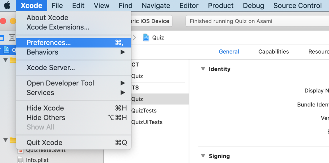
Task: Collapse the Identity section
Action: 203,69
